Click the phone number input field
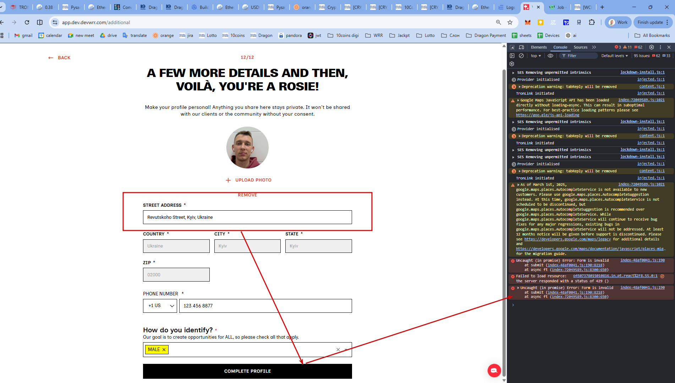Screen dimensions: 675x383 [265, 306]
